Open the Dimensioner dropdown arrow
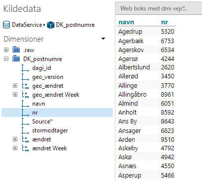The width and height of the screenshot is (202, 181). click(103, 39)
